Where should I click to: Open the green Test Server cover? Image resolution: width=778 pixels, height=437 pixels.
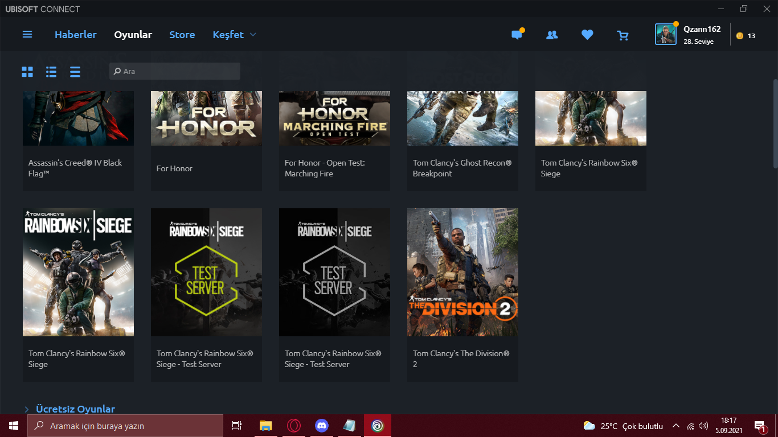point(206,272)
